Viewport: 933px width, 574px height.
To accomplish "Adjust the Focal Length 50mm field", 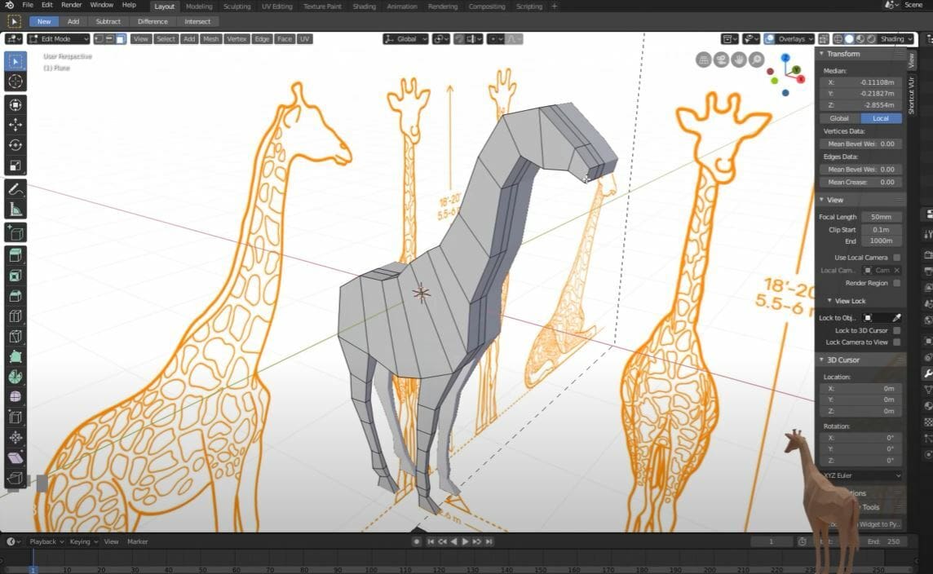I will click(x=881, y=217).
